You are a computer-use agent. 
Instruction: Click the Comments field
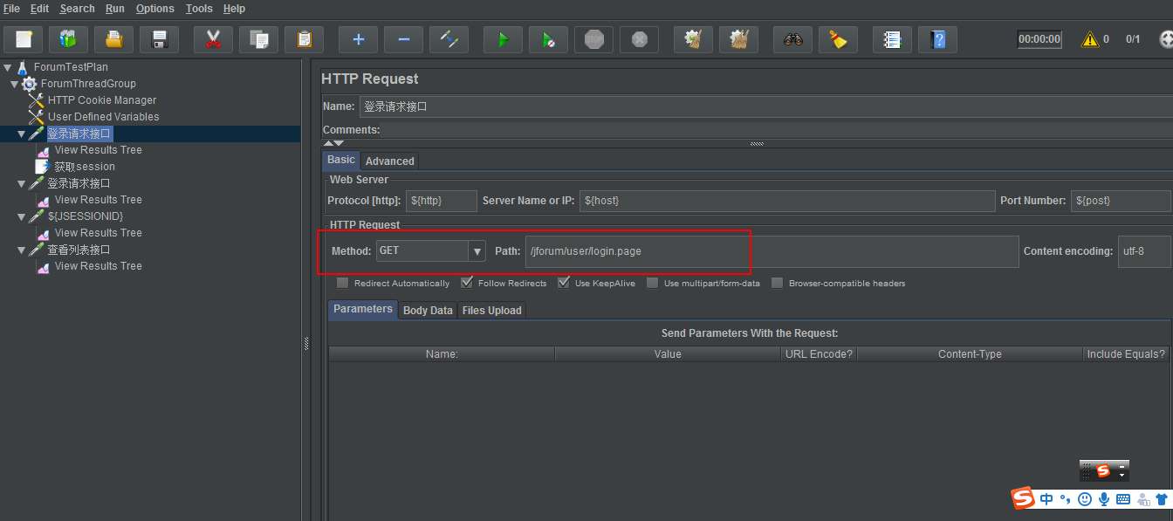pos(777,130)
